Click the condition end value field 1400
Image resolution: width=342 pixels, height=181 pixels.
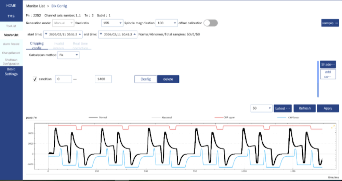pyautogui.click(x=103, y=79)
